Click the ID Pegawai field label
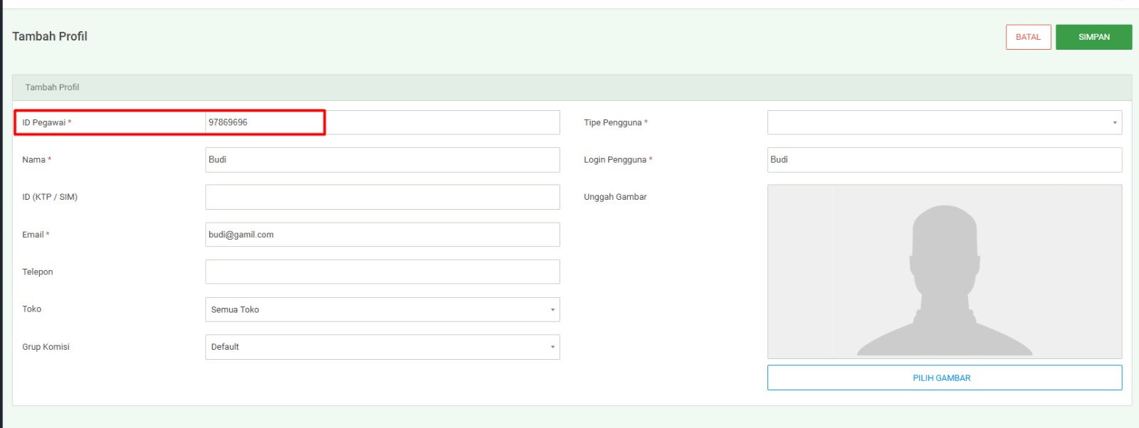 pos(43,122)
